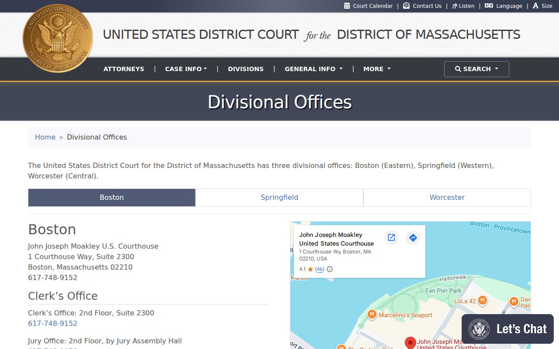Click the Fan Pier Park map label

443,291
